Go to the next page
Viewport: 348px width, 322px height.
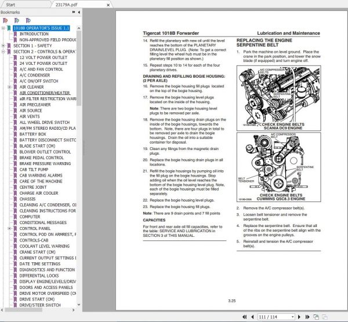pyautogui.click(x=299, y=317)
